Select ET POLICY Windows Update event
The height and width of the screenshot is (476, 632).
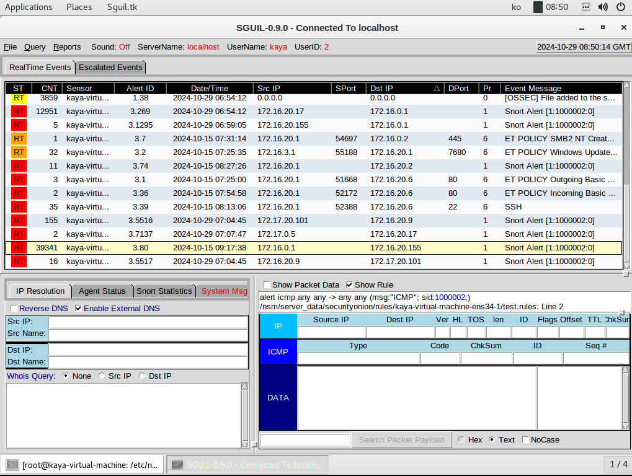click(x=314, y=152)
